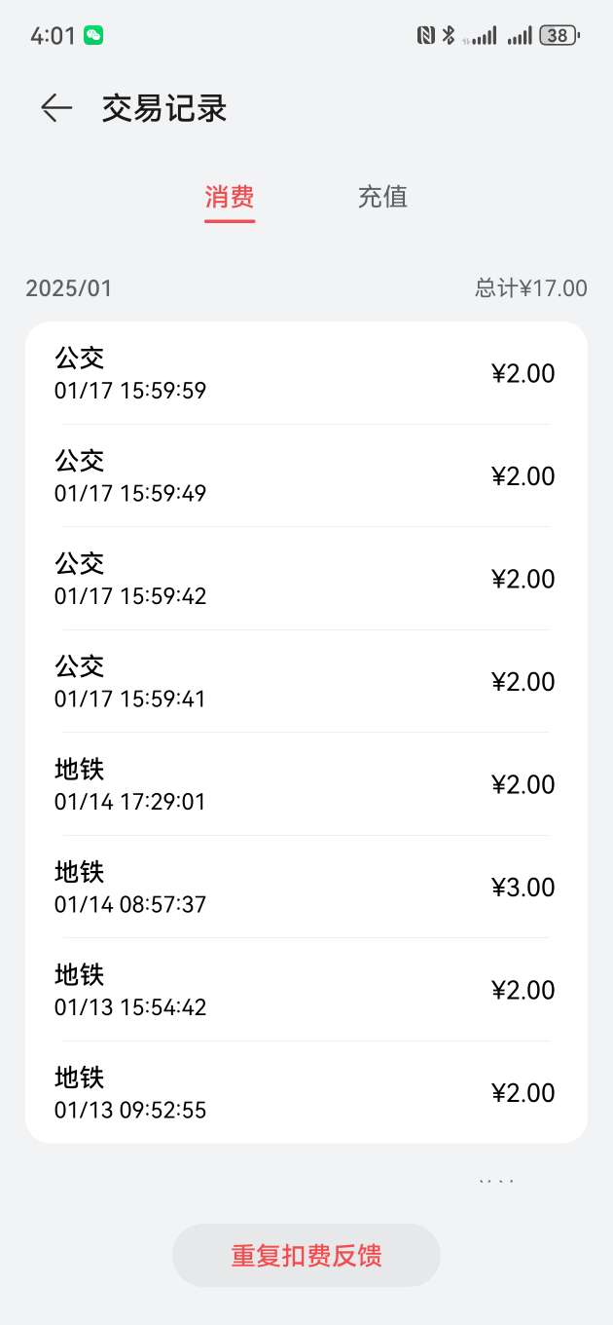Open 地铁 record at 01/14 17:29:01
This screenshot has width=613, height=1325.
tap(306, 785)
